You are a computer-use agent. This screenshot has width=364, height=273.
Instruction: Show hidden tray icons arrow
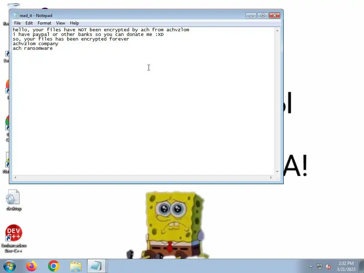point(311,266)
